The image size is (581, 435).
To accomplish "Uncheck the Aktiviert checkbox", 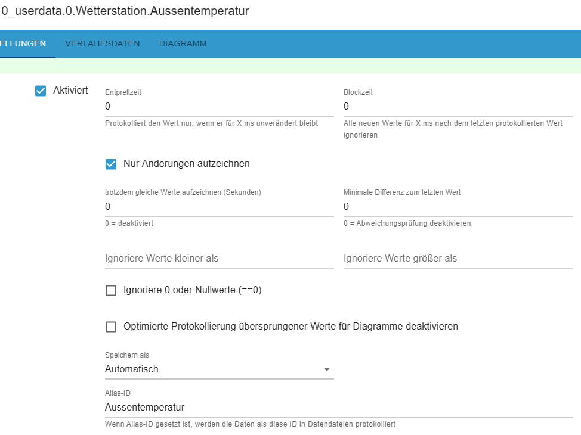I will [41, 91].
